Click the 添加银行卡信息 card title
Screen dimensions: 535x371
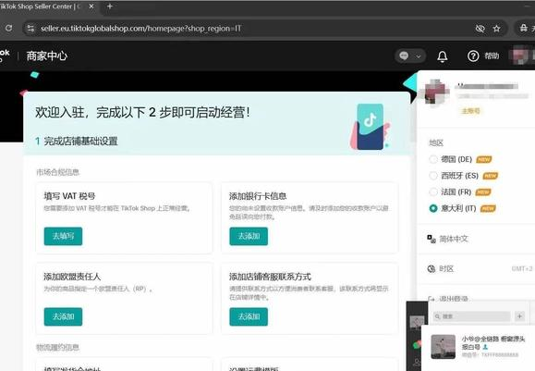(x=258, y=196)
